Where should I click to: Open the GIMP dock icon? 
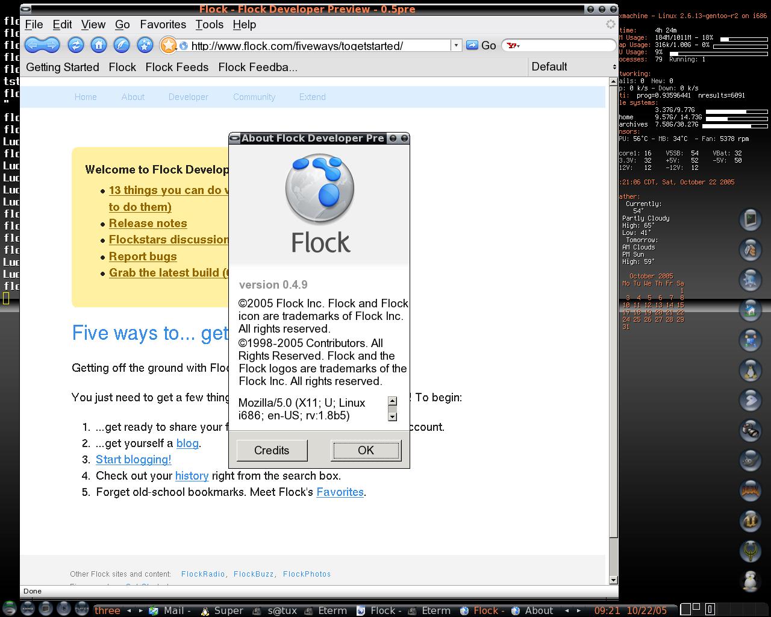(751, 460)
